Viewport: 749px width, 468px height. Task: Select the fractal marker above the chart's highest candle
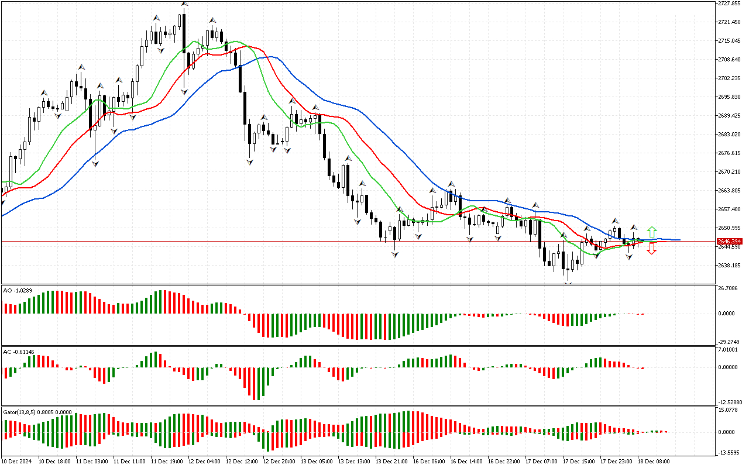point(184,4)
